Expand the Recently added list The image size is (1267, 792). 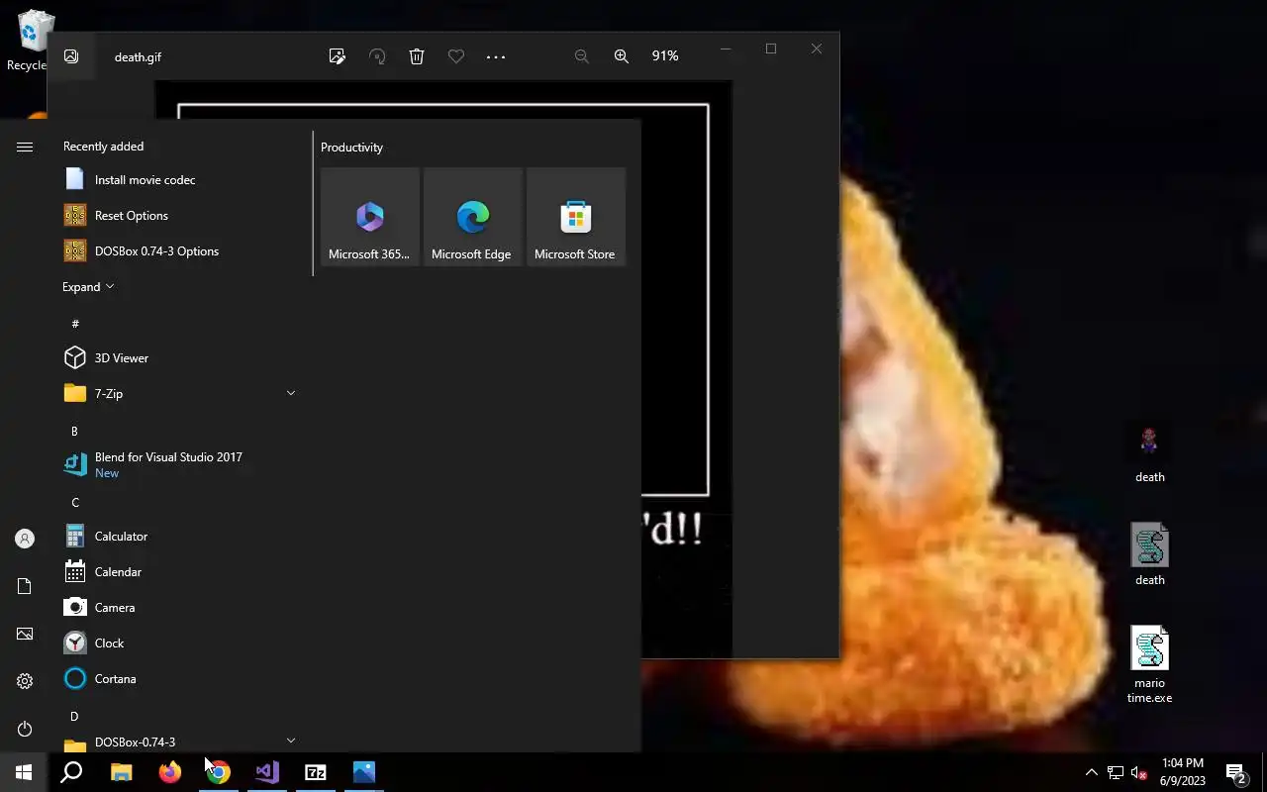(88, 286)
